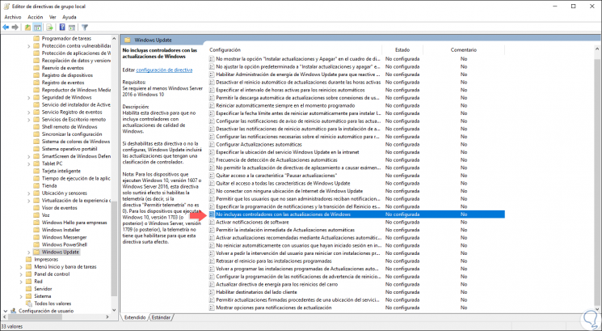Select Shell remoto de Windows in tree
Screen dimensions: 602x331
[x=69, y=127]
